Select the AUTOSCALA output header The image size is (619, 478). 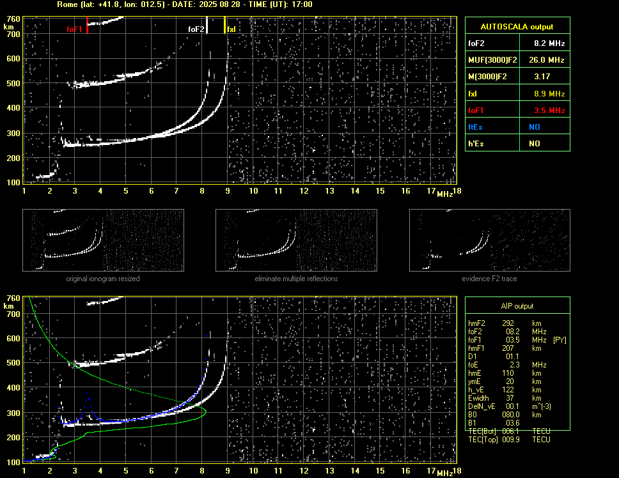pos(517,27)
